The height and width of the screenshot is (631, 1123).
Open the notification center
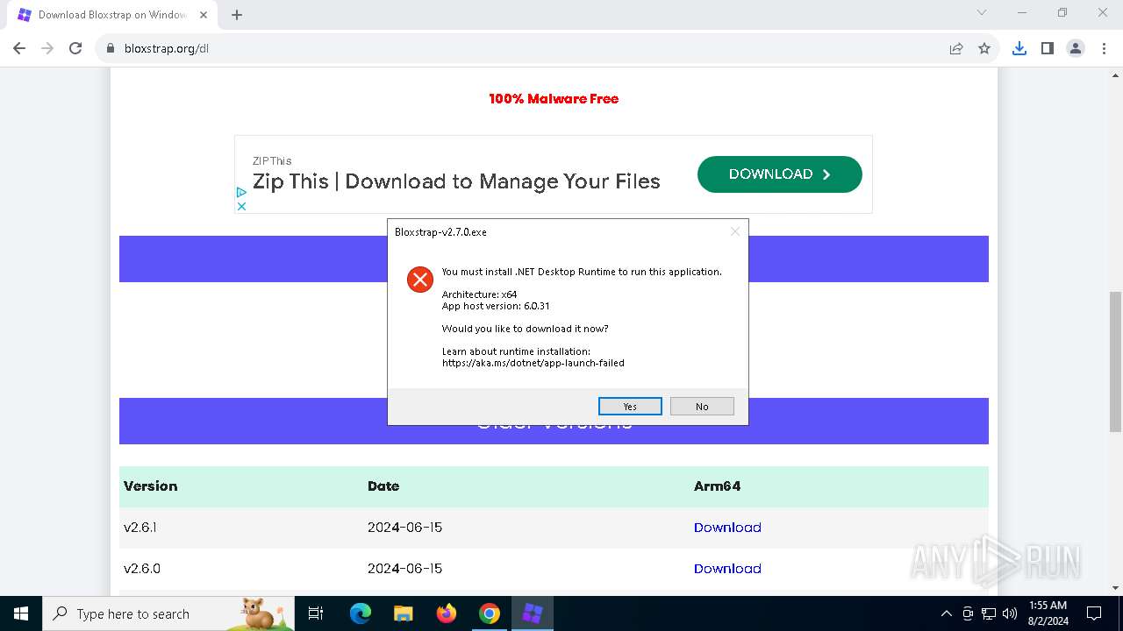pos(1094,613)
